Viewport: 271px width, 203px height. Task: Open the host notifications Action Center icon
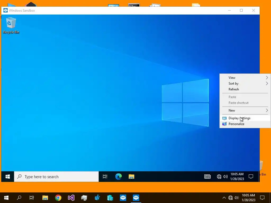[262, 198]
